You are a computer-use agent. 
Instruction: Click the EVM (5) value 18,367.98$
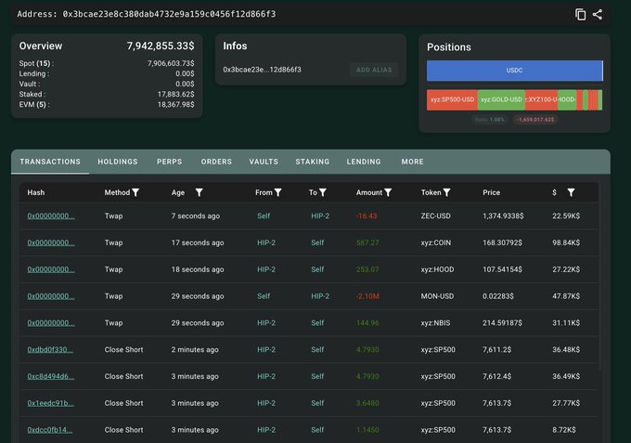point(176,104)
